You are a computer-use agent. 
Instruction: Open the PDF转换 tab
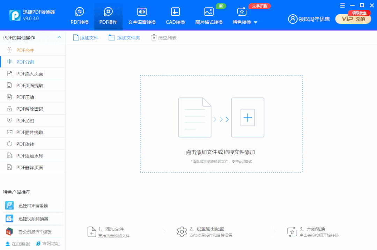(80, 16)
